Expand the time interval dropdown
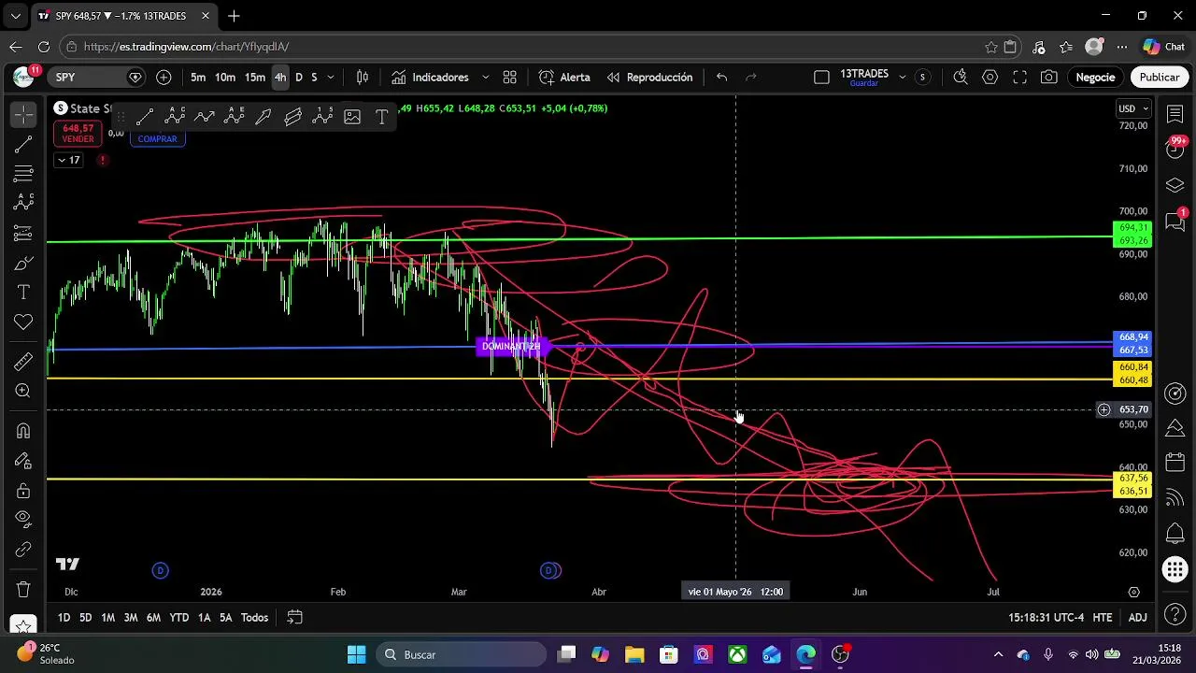Screen dimensions: 1196x673 click(x=330, y=78)
